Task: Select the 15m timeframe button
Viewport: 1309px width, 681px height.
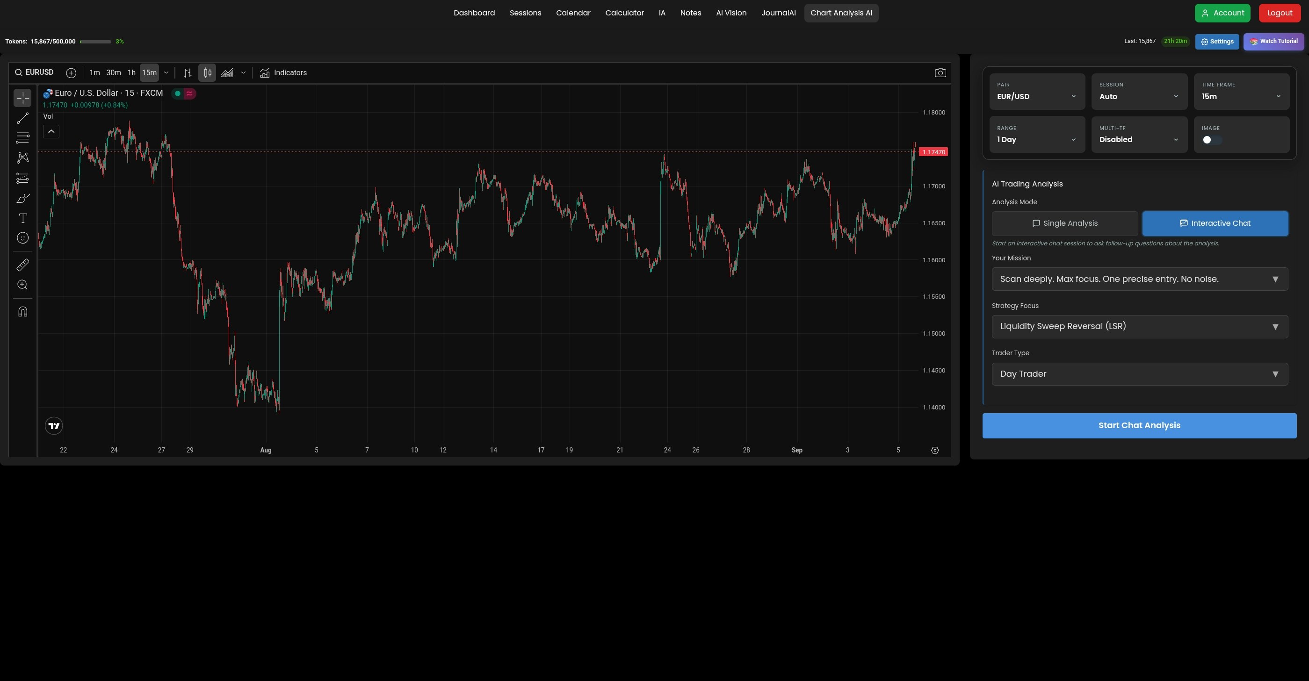Action: pos(149,73)
